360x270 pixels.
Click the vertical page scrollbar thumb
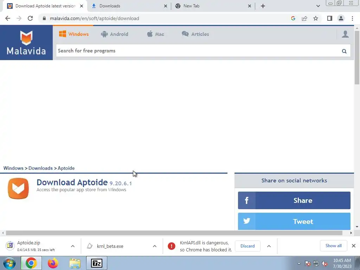click(x=357, y=57)
